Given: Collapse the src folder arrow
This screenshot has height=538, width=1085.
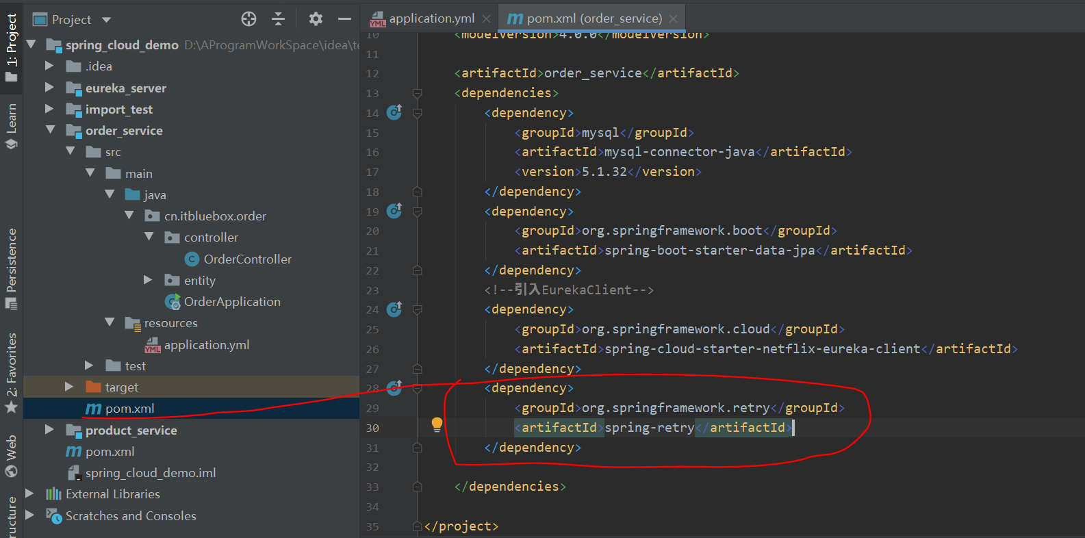Looking at the screenshot, I should coord(70,151).
